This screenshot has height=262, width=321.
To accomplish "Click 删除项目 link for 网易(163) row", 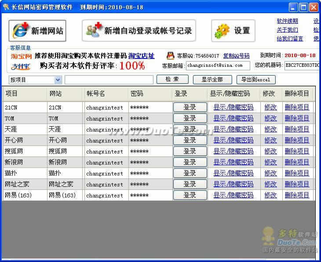I will point(297,196).
